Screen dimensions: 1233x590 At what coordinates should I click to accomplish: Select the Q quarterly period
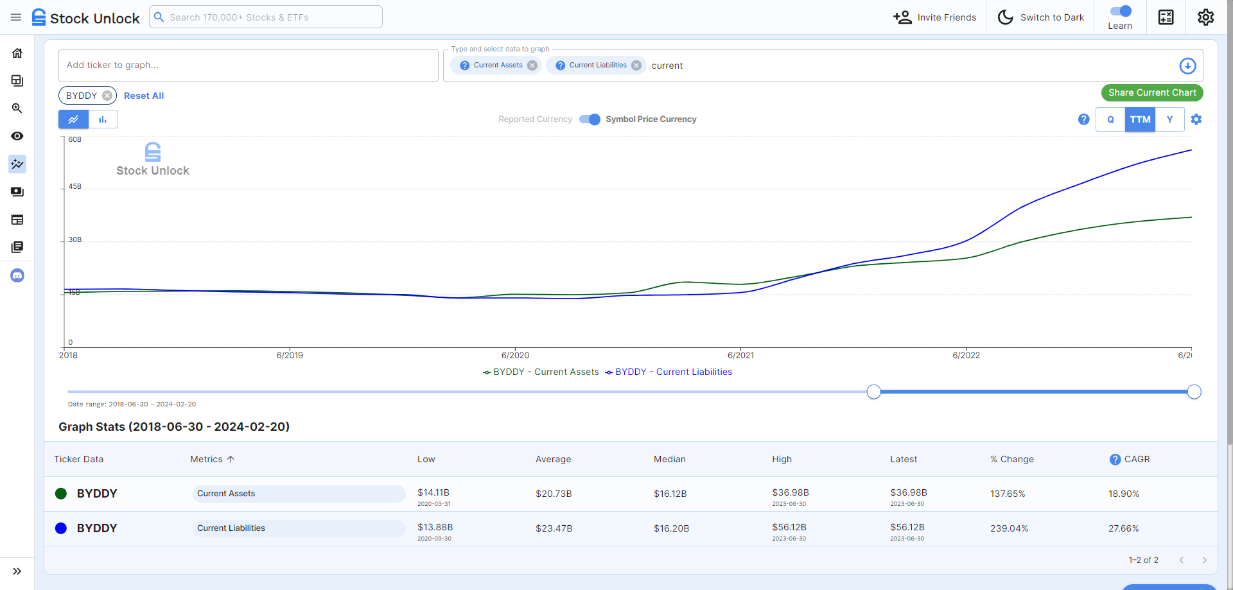(1110, 119)
